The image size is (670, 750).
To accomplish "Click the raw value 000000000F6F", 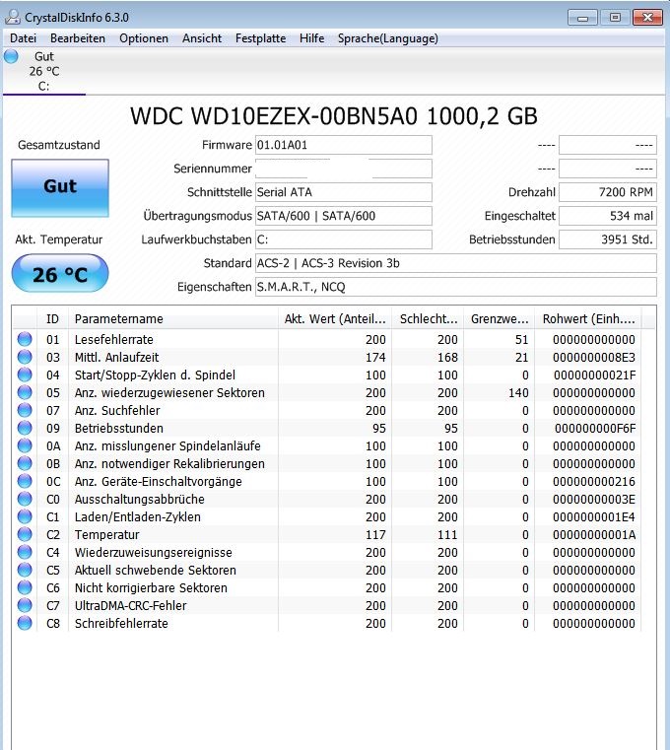I will [x=595, y=428].
